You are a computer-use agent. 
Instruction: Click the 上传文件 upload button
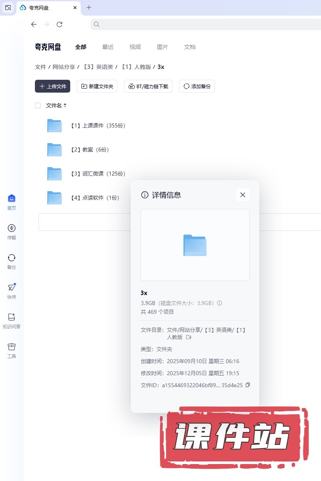tap(53, 86)
